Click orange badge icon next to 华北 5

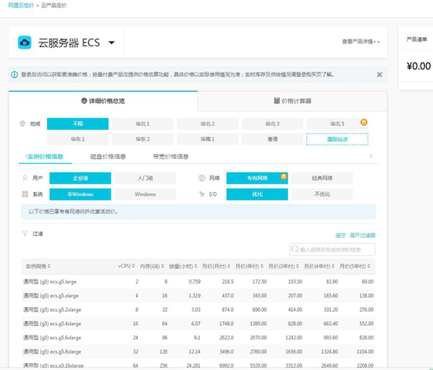click(x=364, y=122)
